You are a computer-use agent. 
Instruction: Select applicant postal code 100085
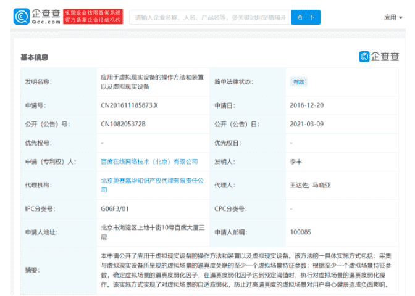(x=301, y=232)
